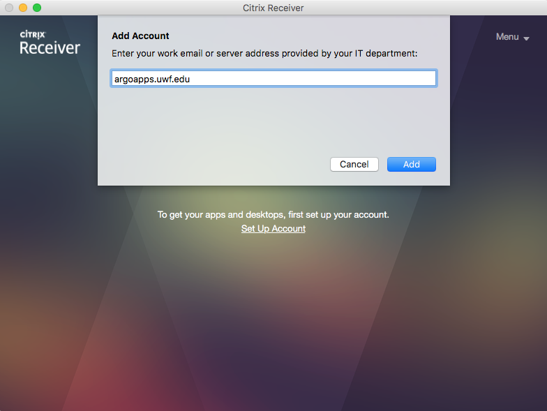Follow the Set Up Account link
This screenshot has width=547, height=411.
pyautogui.click(x=273, y=229)
